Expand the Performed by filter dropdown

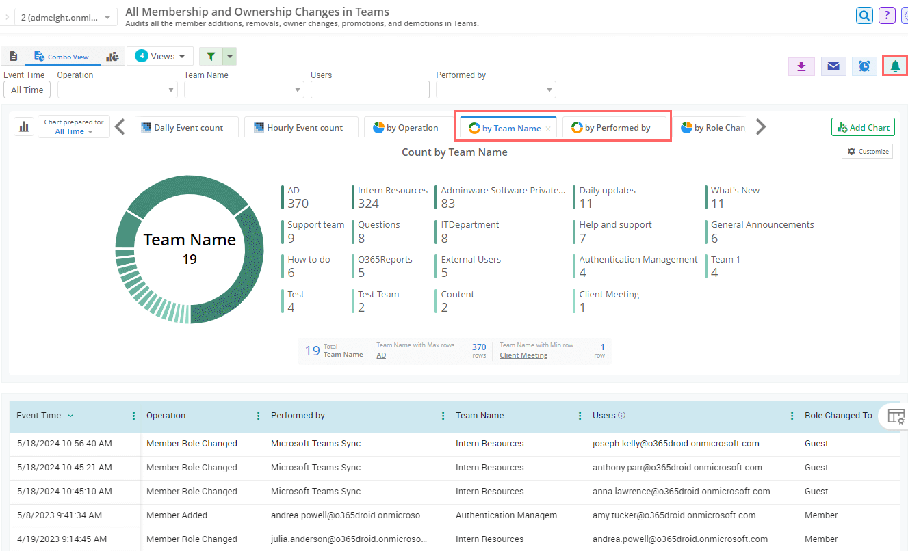pos(495,90)
